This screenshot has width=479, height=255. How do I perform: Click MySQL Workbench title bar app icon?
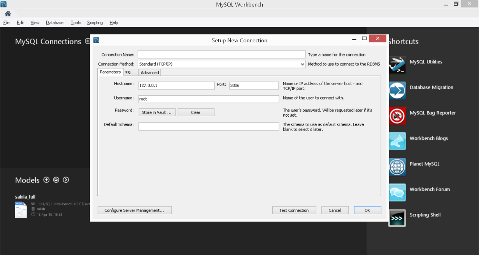4,4
